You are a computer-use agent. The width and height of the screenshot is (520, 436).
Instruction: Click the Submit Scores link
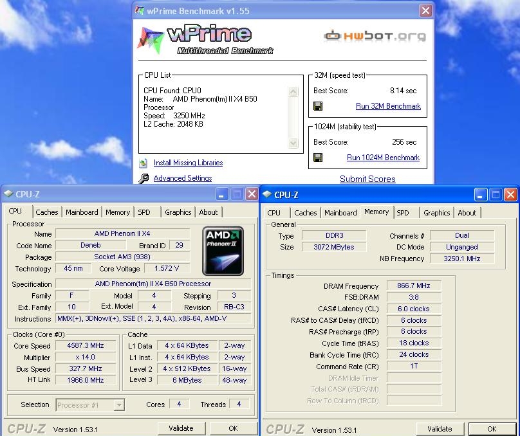coord(367,179)
